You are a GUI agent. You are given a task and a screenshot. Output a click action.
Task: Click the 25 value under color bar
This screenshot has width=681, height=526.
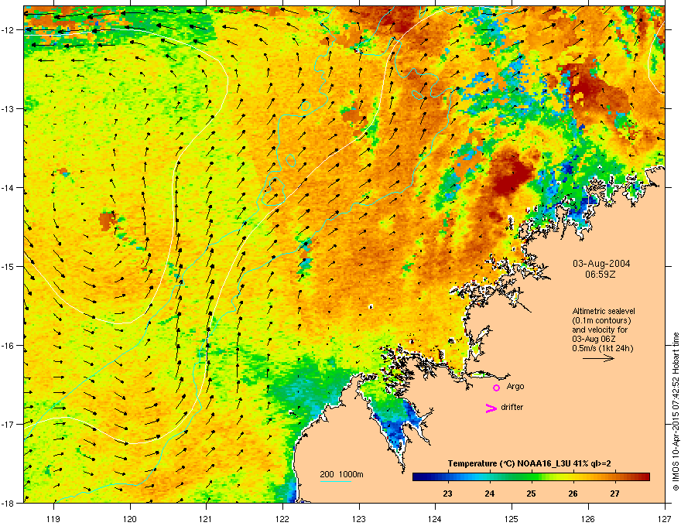tap(531, 494)
